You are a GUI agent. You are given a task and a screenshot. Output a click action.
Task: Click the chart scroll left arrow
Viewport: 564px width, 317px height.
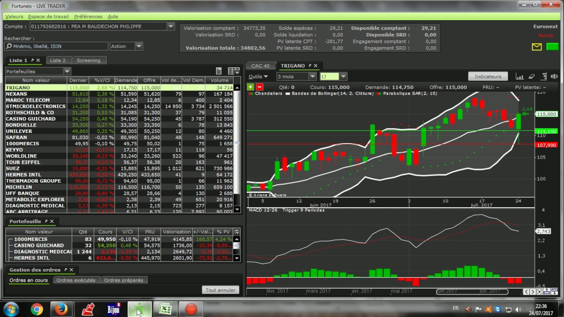click(x=526, y=291)
